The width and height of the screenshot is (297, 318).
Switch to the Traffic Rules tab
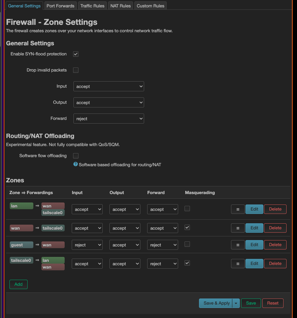(93, 6)
